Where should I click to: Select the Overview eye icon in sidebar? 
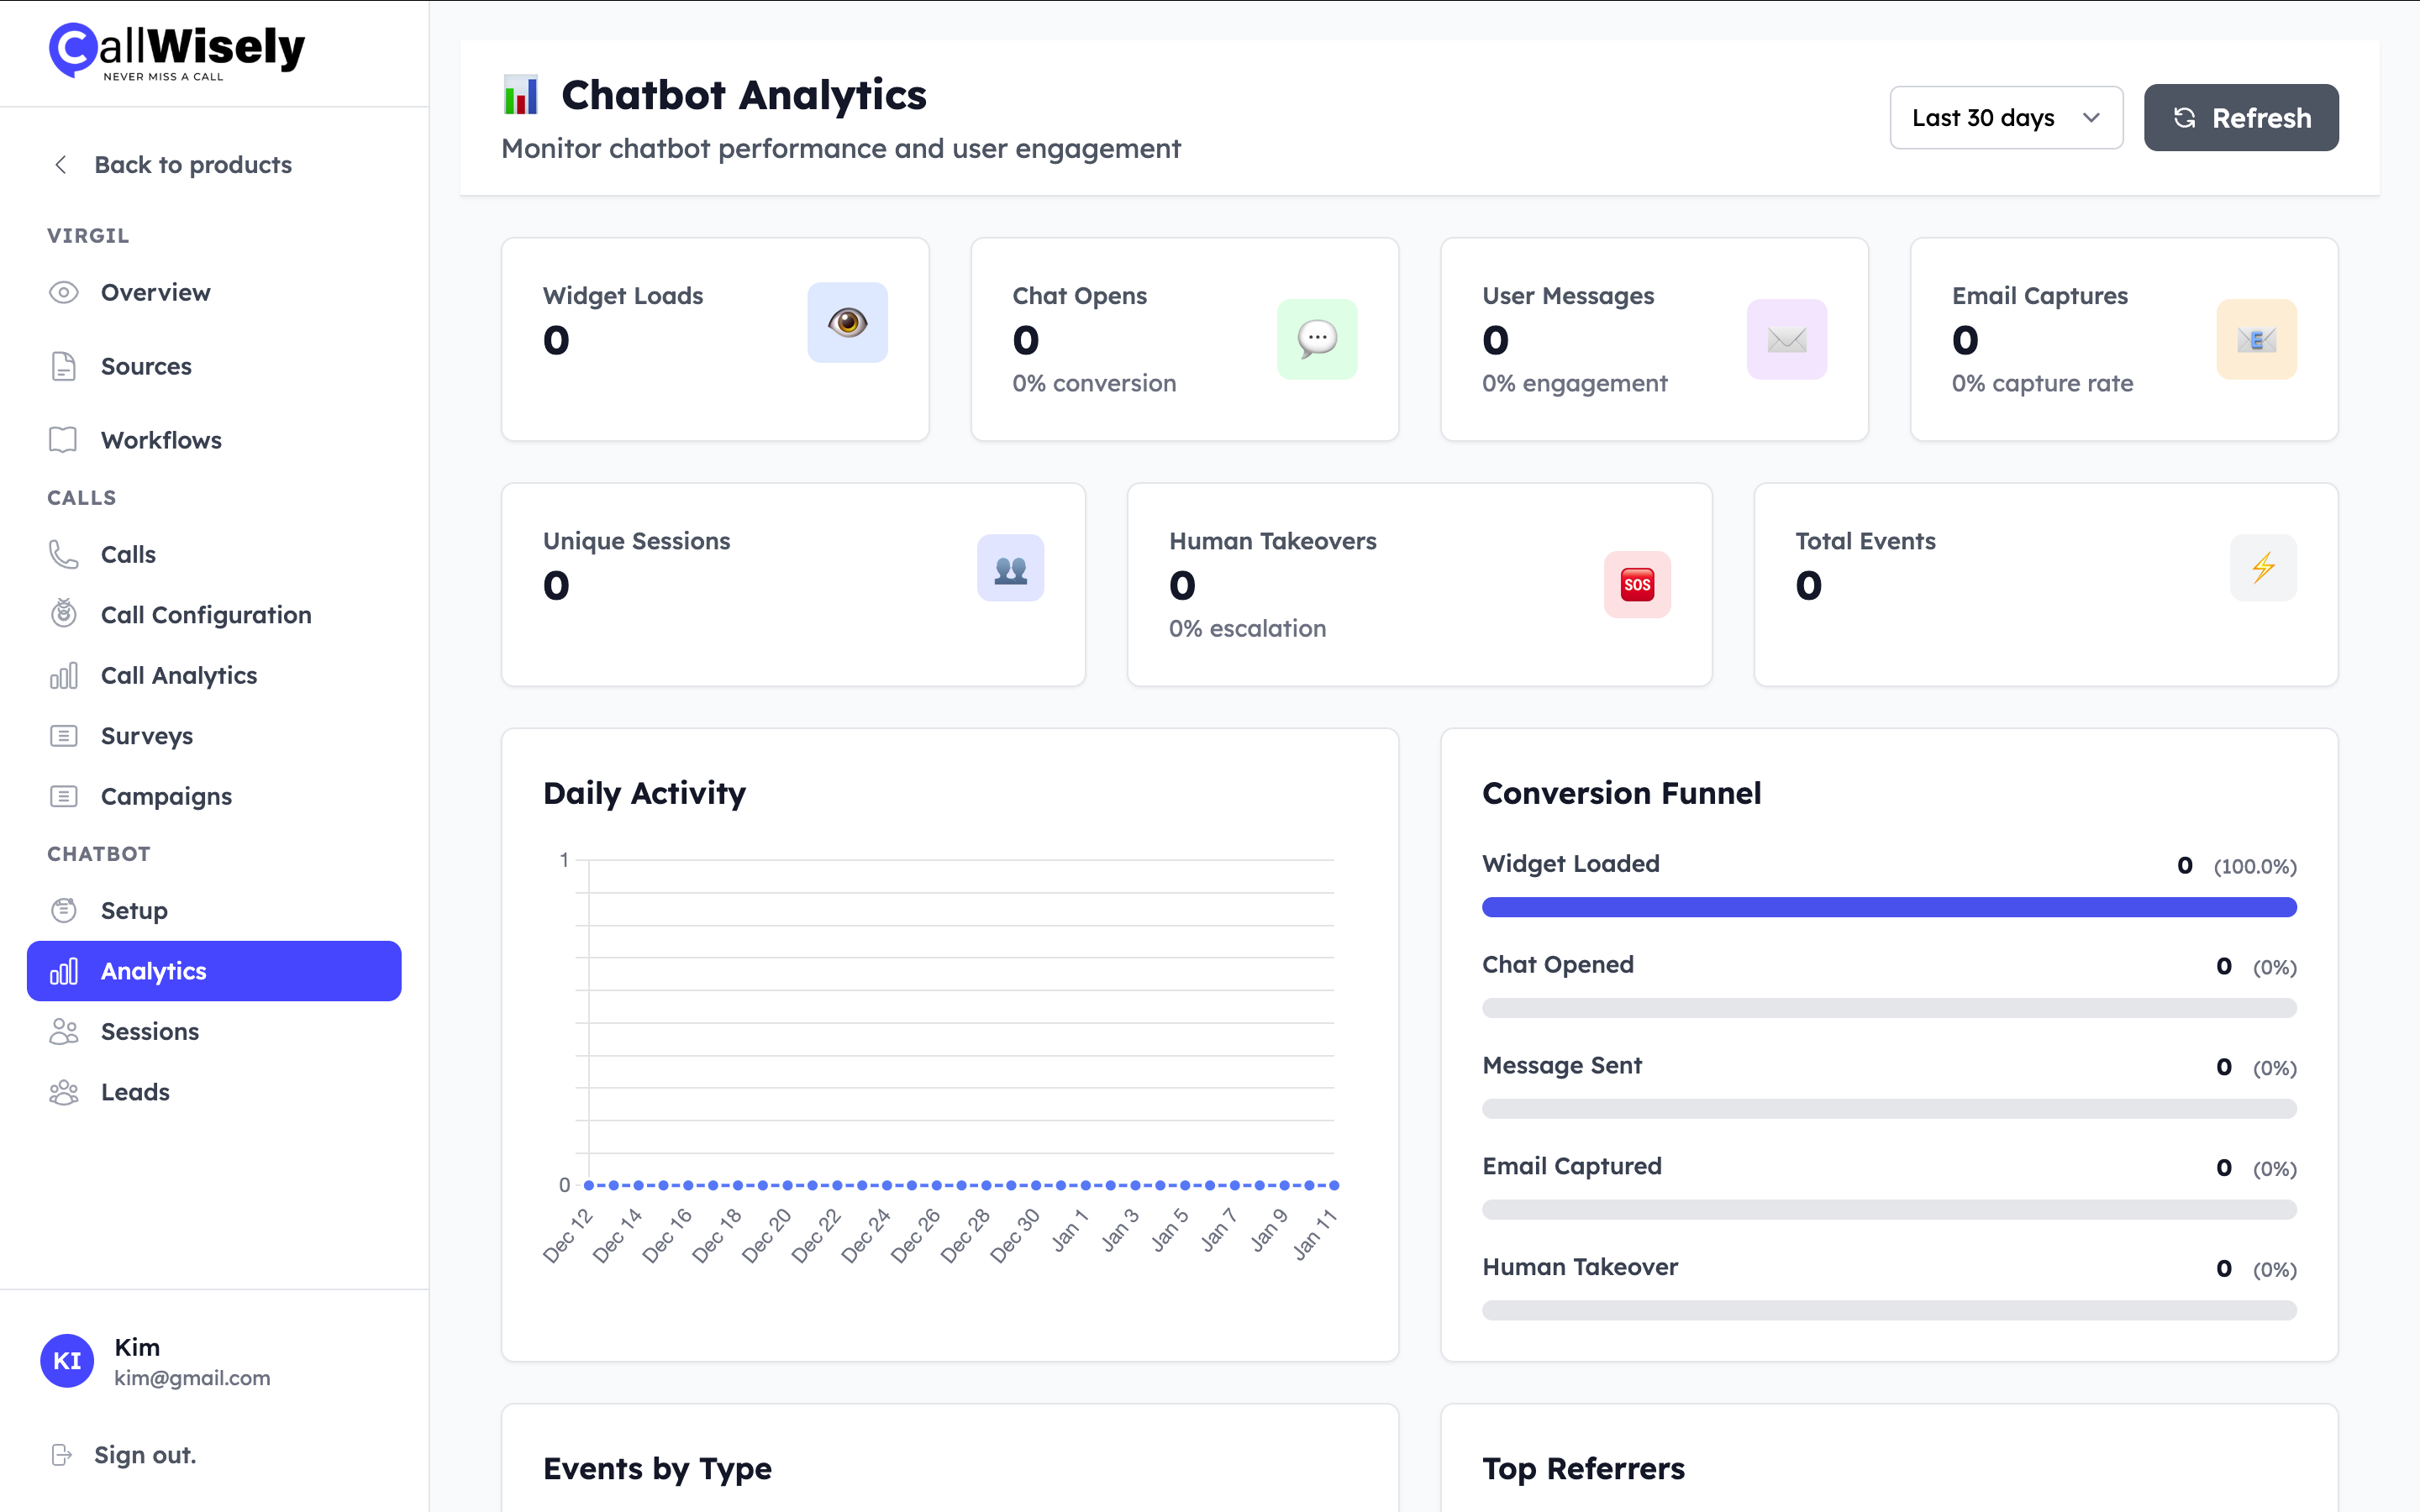64,292
